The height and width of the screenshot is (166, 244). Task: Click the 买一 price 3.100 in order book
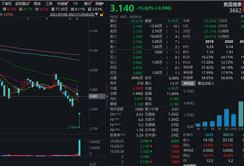(138, 52)
